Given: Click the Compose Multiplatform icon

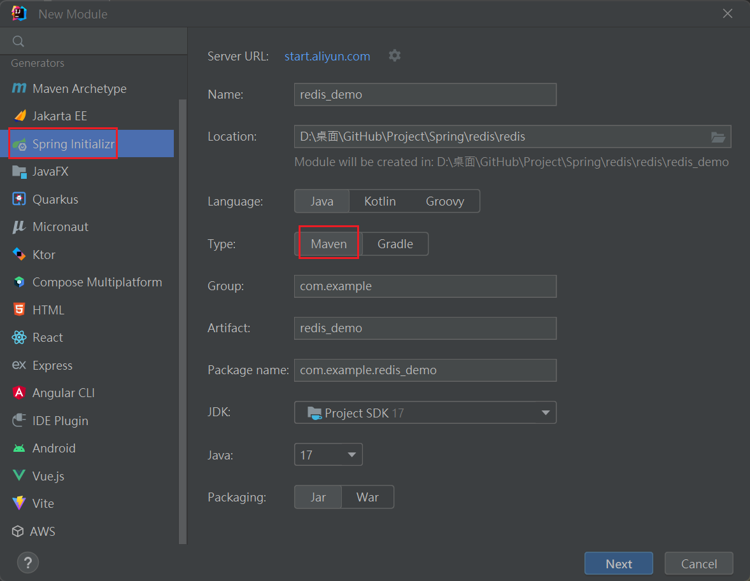Looking at the screenshot, I should [x=19, y=282].
